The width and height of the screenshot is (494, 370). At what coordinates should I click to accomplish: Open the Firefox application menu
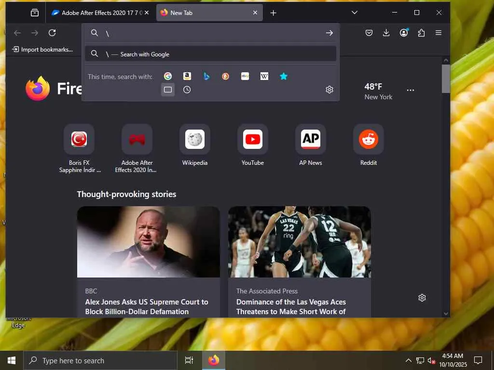click(438, 33)
